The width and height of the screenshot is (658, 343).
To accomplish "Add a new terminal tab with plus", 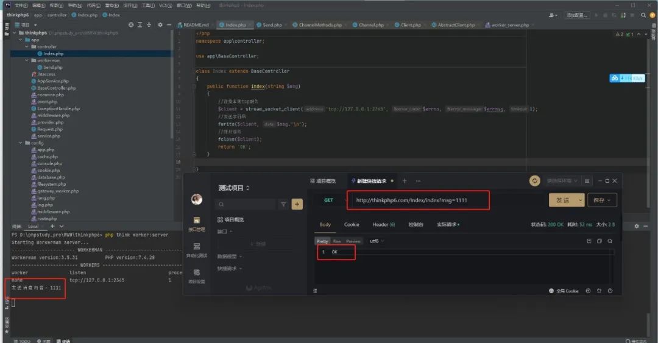I will coord(52,226).
